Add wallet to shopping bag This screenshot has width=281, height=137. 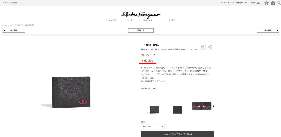[x=178, y=134]
